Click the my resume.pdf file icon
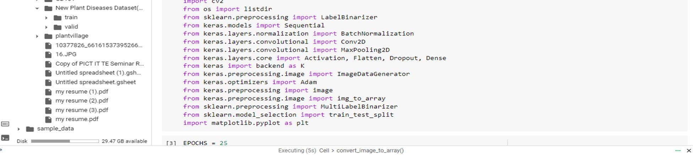This screenshot has width=693, height=155. click(48, 119)
